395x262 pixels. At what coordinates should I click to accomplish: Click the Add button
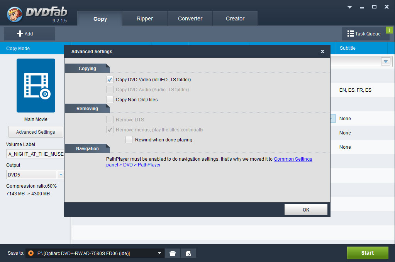tap(29, 34)
